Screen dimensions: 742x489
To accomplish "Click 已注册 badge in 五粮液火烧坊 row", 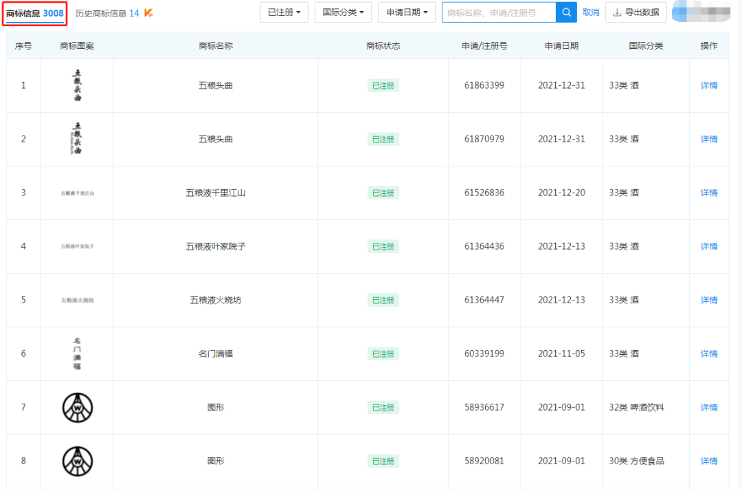I will point(383,301).
